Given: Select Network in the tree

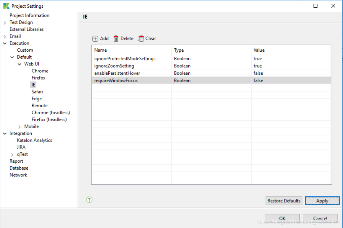Looking at the screenshot, I should pyautogui.click(x=18, y=175).
